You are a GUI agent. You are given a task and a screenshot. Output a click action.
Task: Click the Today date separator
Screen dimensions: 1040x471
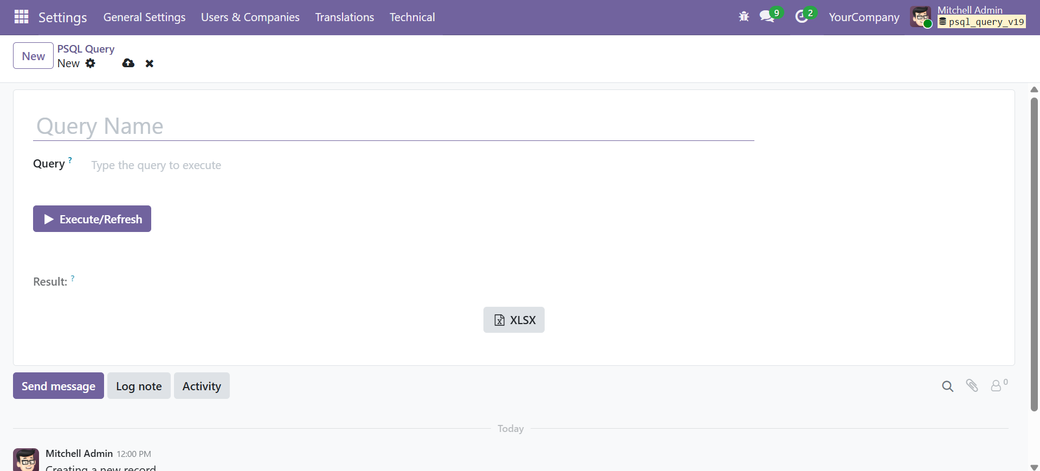point(511,429)
